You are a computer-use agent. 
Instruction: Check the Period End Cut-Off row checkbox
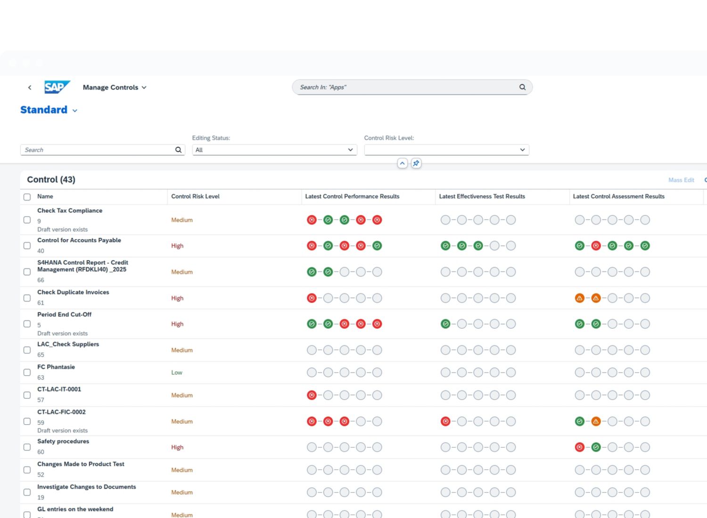click(27, 324)
